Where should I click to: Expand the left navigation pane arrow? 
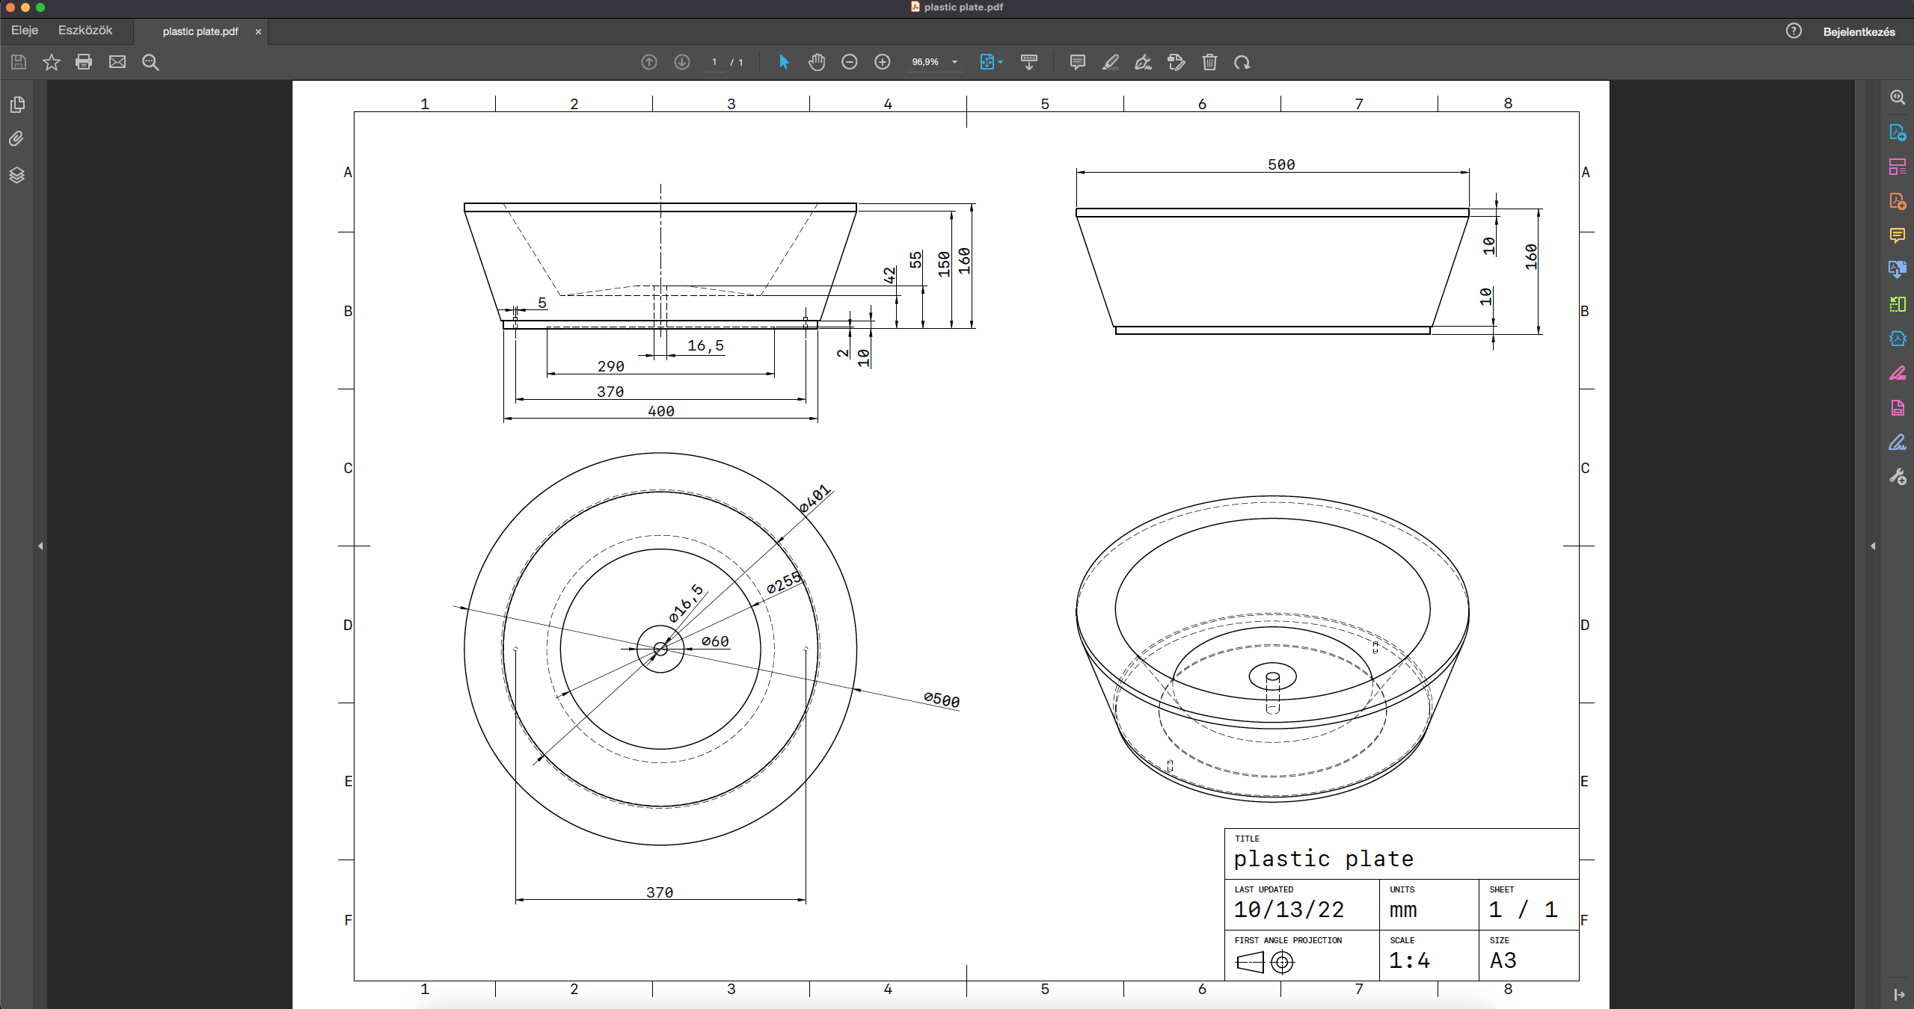(40, 546)
